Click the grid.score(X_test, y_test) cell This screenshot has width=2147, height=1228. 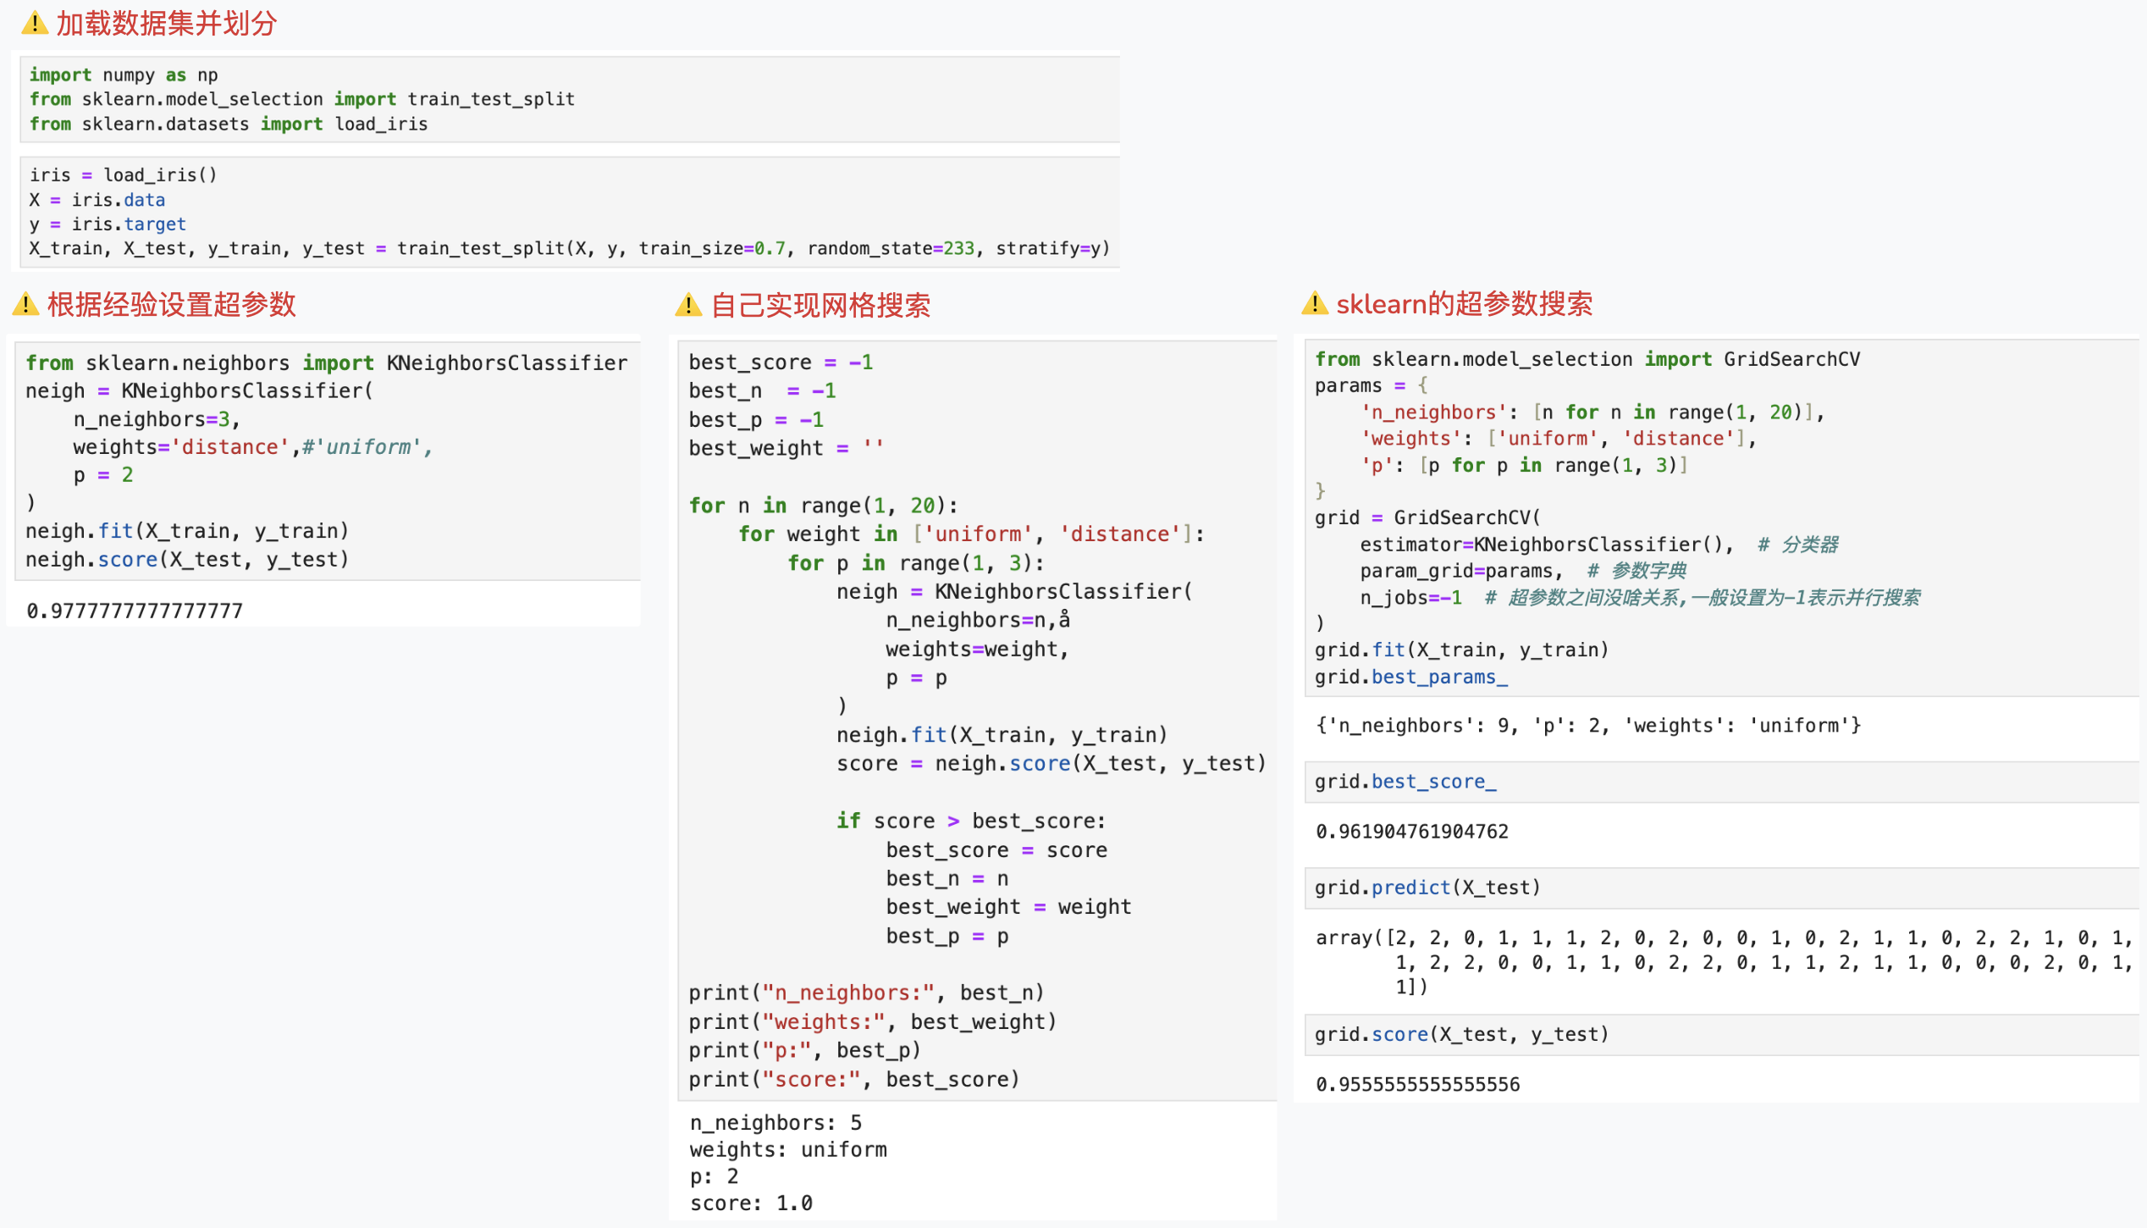pos(1460,1034)
